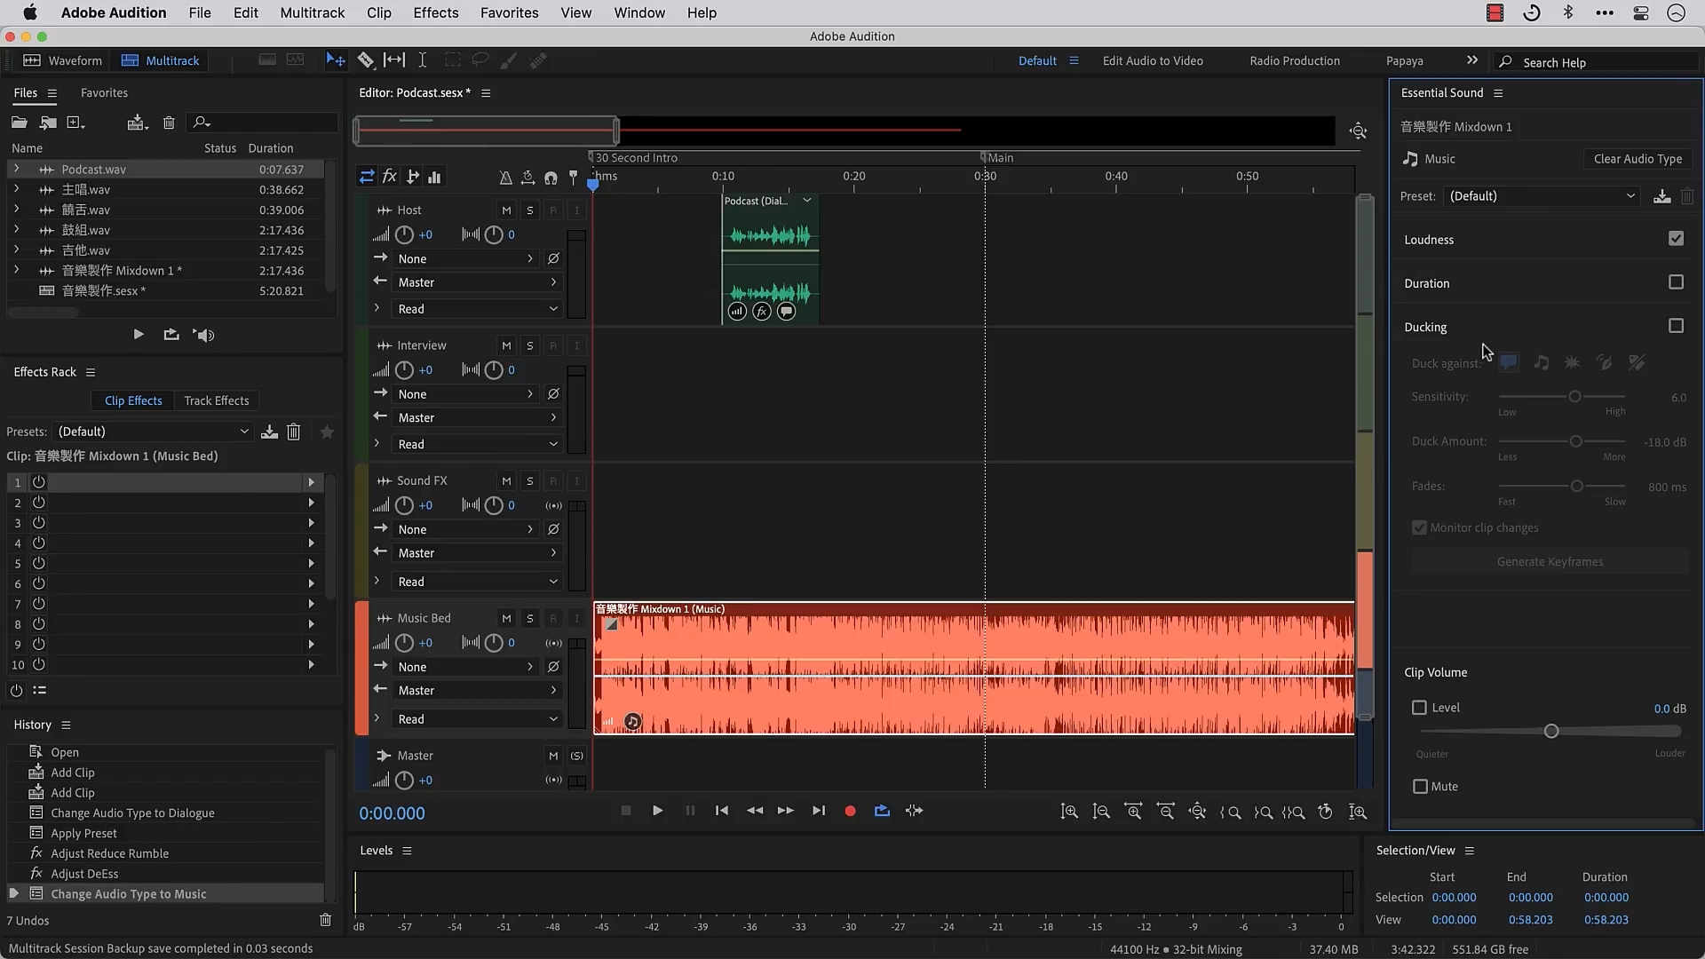Click the Clip Volume Level slider handle

1550,732
